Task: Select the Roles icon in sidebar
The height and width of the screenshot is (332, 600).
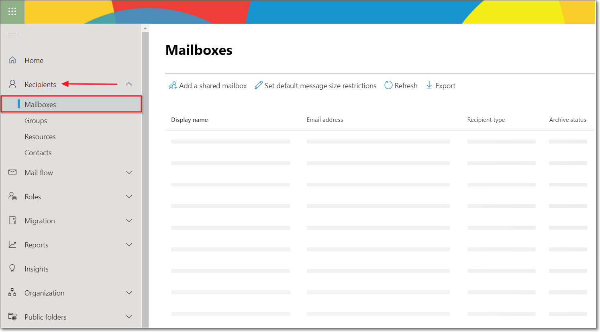Action: pos(12,196)
